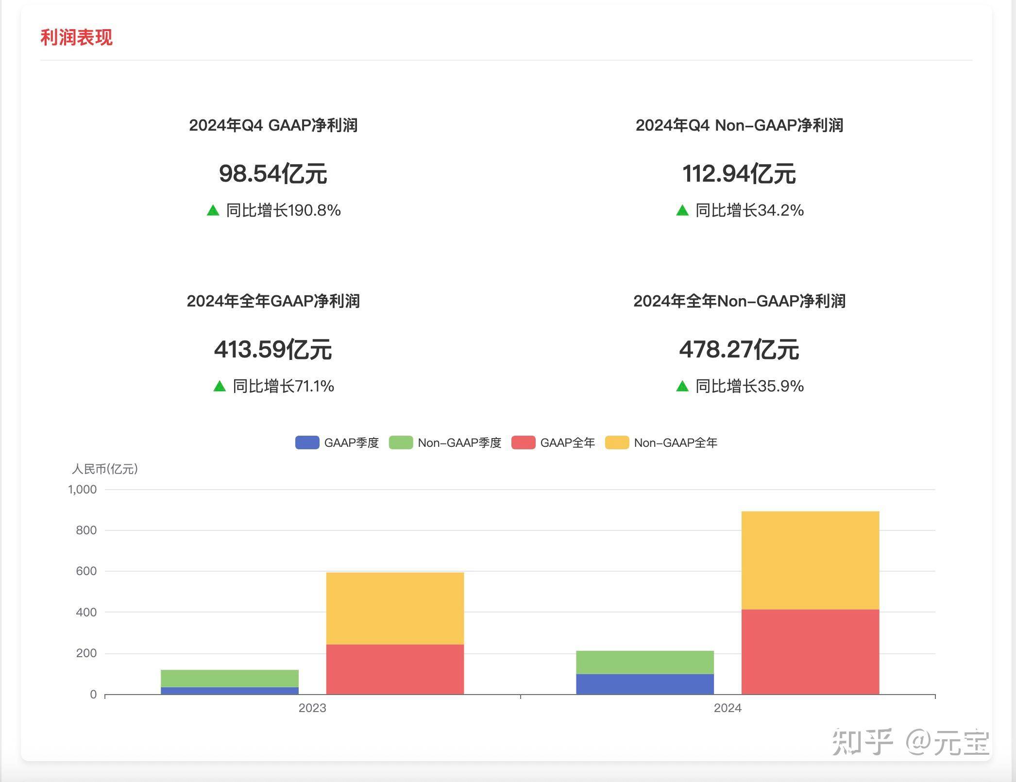The height and width of the screenshot is (782, 1016).
Task: Click the 2024年全年Non-GAAP净利润 title
Action: [739, 301]
